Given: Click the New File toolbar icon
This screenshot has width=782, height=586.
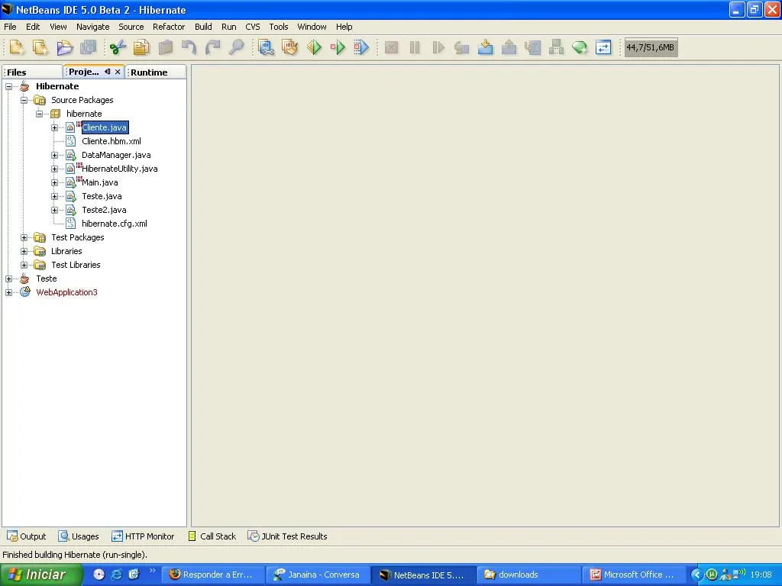Looking at the screenshot, I should click(x=17, y=48).
